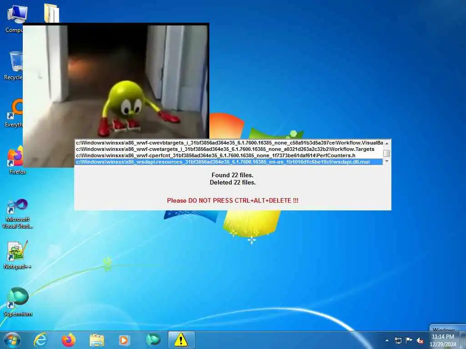Select the highlighted wsdapi.dll.mui path row
The image size is (466, 349).
coord(229,162)
